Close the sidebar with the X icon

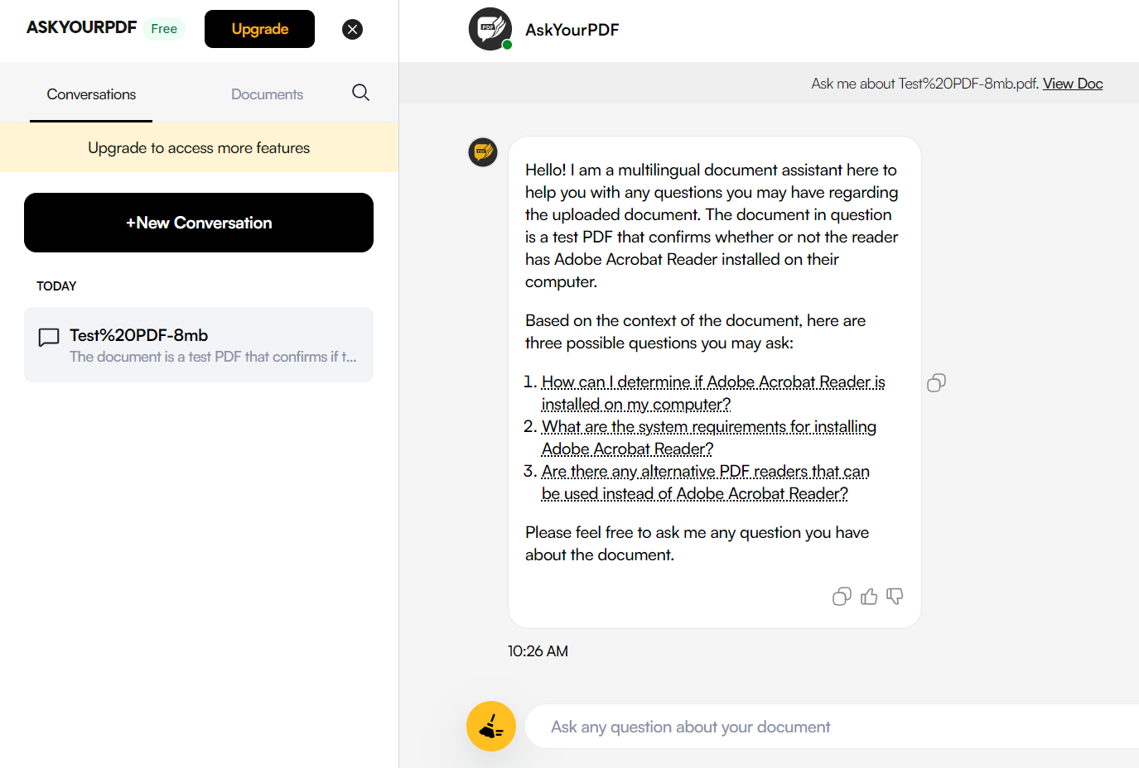(x=352, y=30)
